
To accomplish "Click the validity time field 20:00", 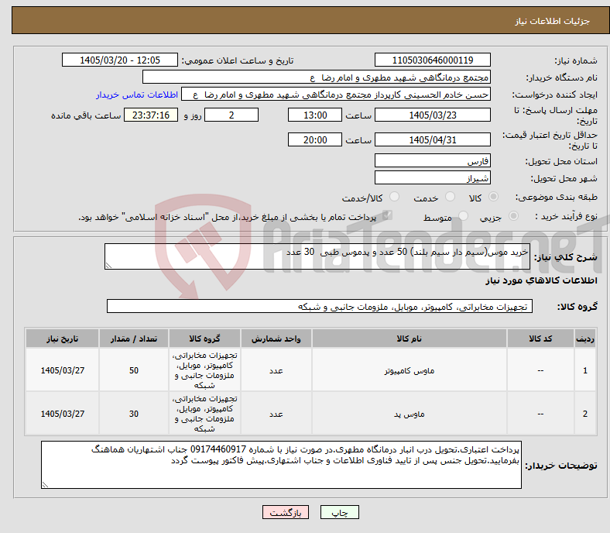I will click(x=315, y=139).
